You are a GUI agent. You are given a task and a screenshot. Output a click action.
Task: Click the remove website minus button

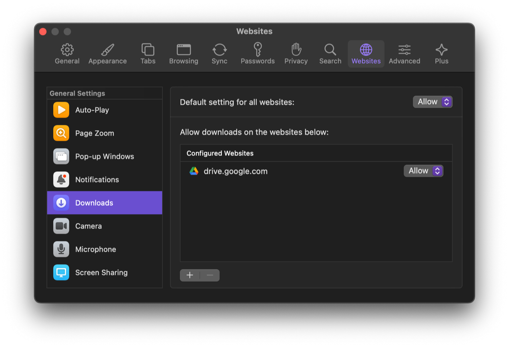[x=210, y=275]
